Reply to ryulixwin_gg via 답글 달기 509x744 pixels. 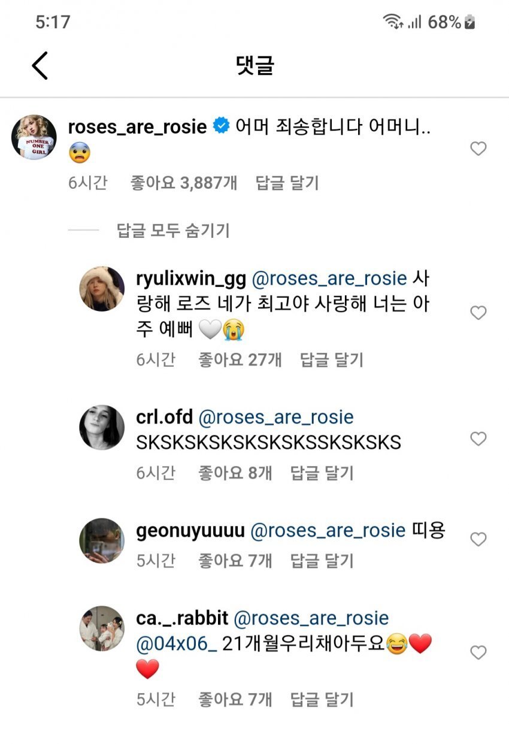click(331, 359)
